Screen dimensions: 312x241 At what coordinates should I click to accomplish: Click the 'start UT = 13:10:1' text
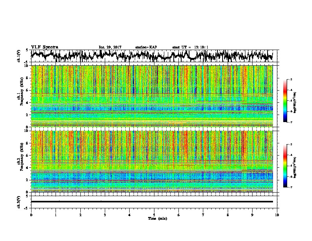(x=190, y=47)
